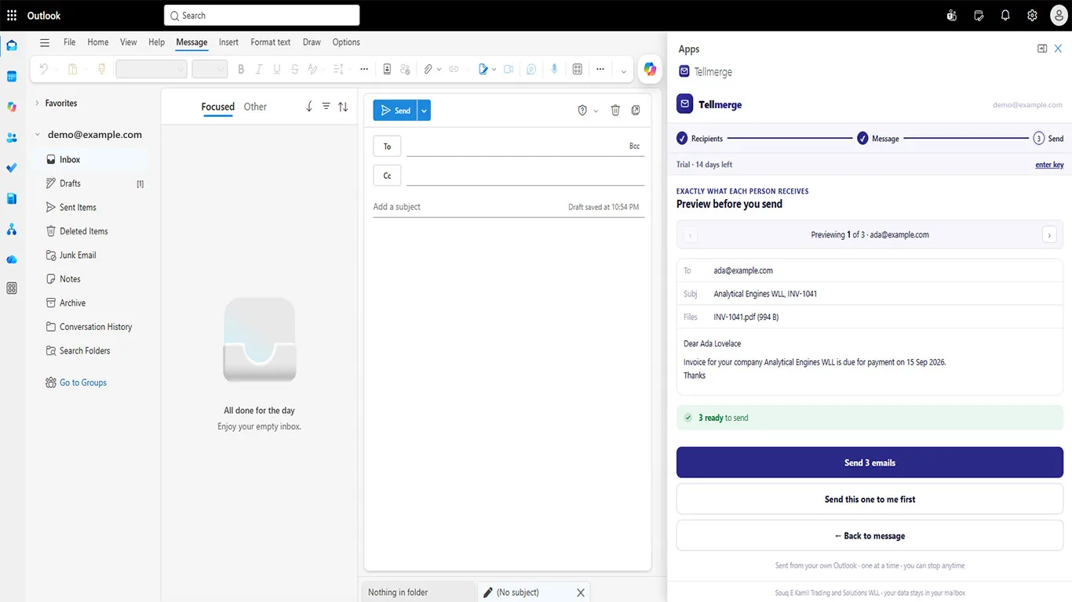Toggle Bold formatting
The height and width of the screenshot is (602, 1072).
pos(241,69)
